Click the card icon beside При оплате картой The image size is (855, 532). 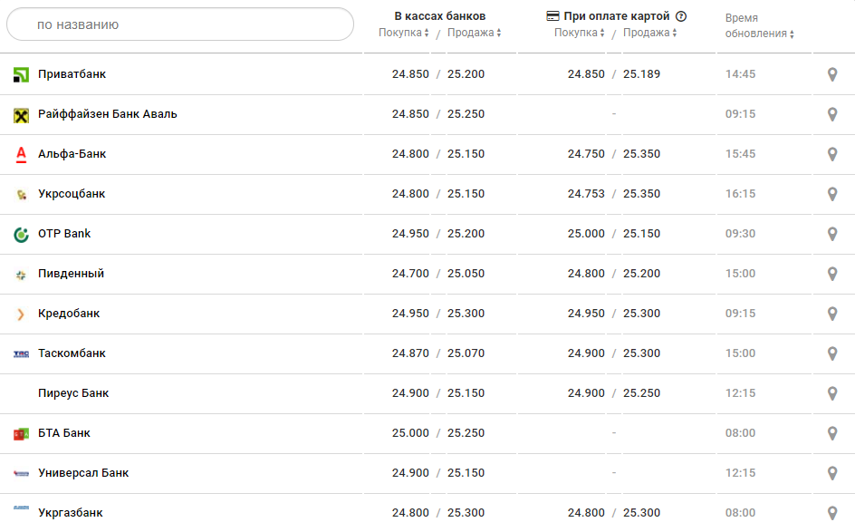552,16
